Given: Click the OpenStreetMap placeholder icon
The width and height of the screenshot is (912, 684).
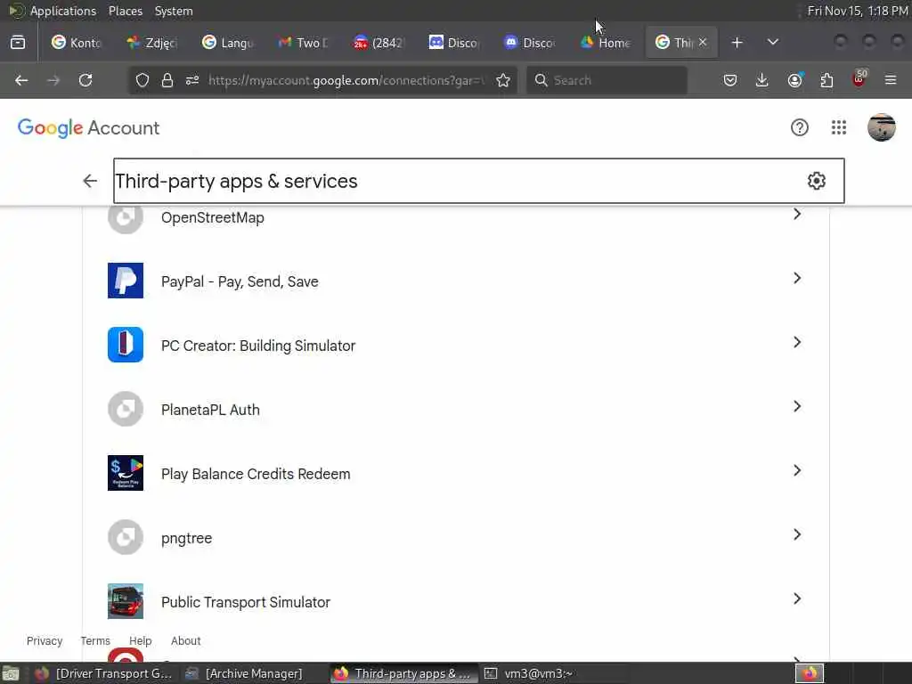Looking at the screenshot, I should tap(126, 218).
